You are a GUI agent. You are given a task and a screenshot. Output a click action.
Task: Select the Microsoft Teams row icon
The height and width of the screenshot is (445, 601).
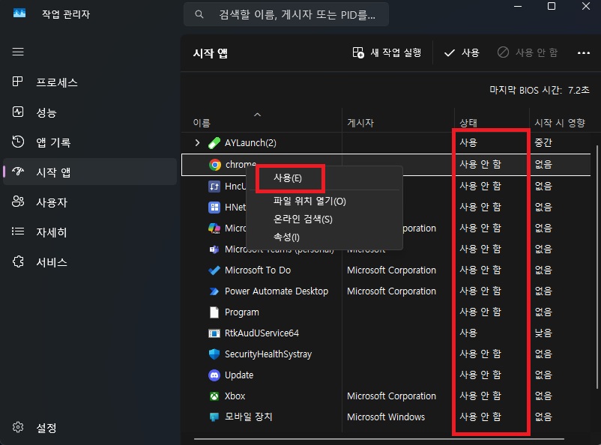tap(214, 249)
